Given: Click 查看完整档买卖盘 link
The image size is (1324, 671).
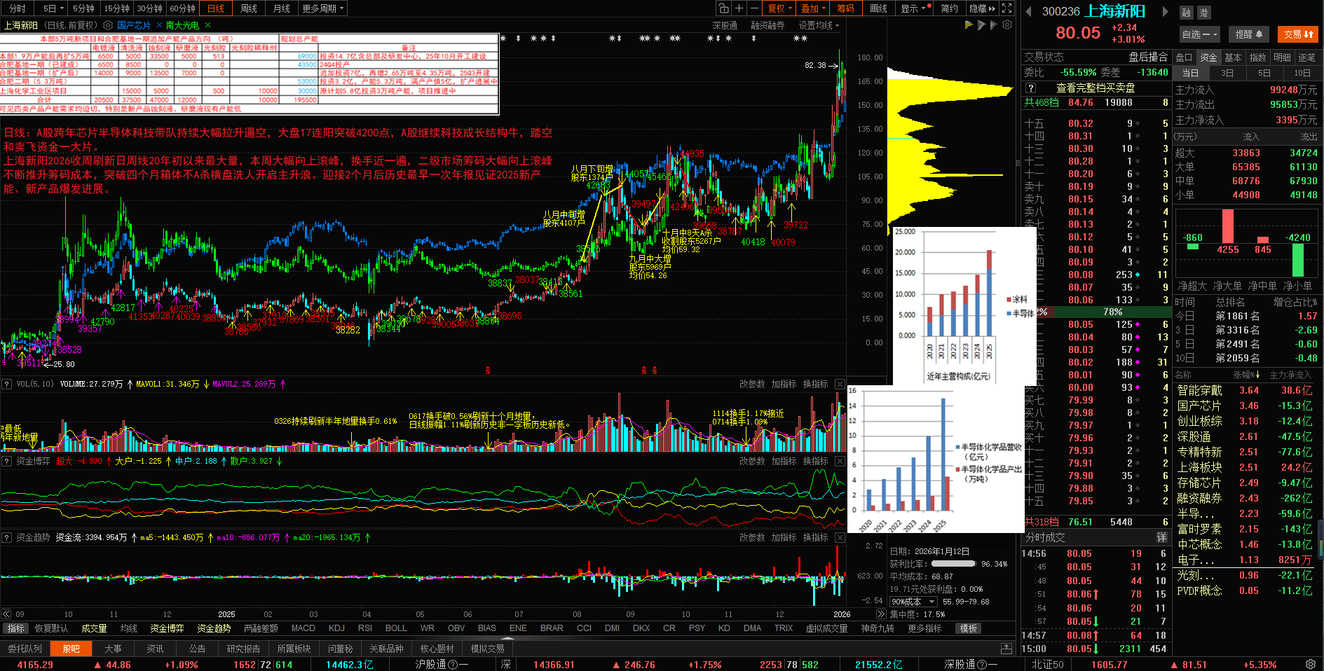Looking at the screenshot, I should coord(1096,88).
